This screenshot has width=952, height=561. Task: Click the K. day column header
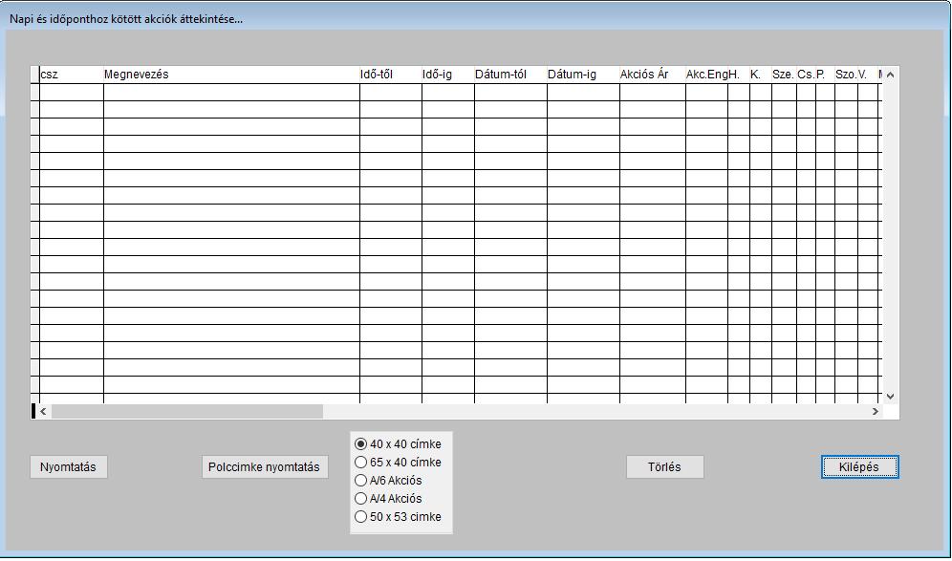click(761, 75)
